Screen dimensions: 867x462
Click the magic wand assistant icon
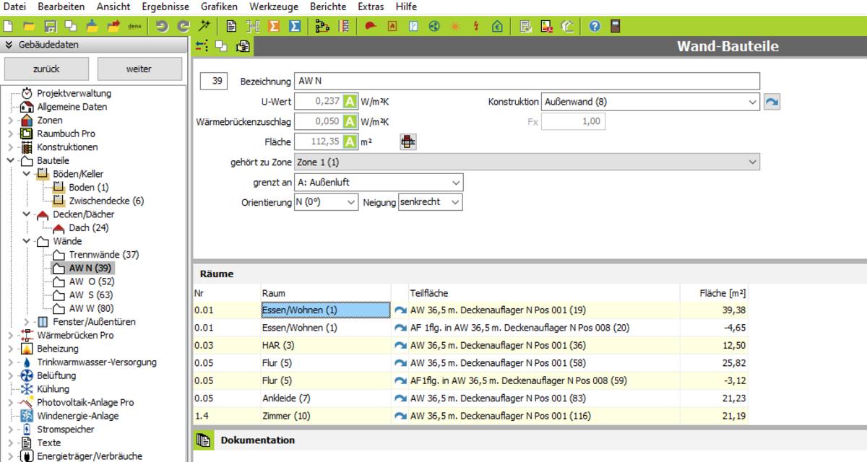coord(204,27)
